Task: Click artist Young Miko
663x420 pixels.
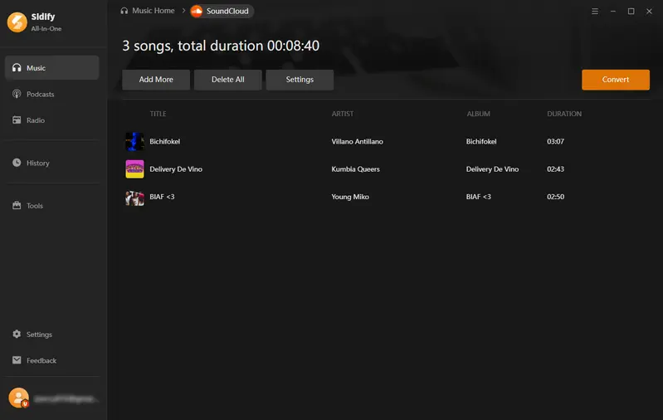Action: 350,197
